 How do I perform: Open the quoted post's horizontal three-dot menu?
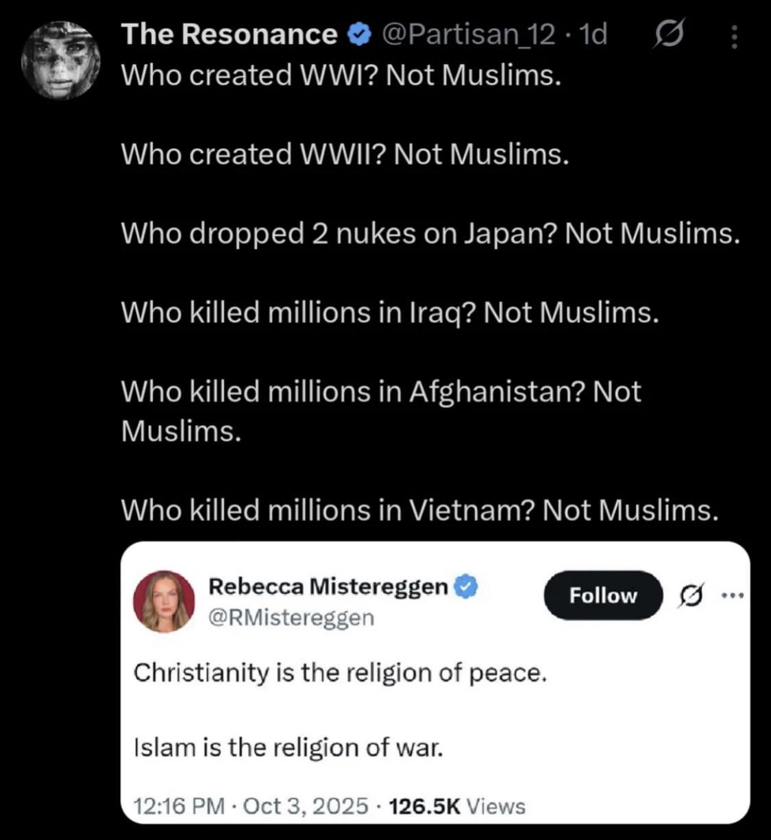[732, 597]
